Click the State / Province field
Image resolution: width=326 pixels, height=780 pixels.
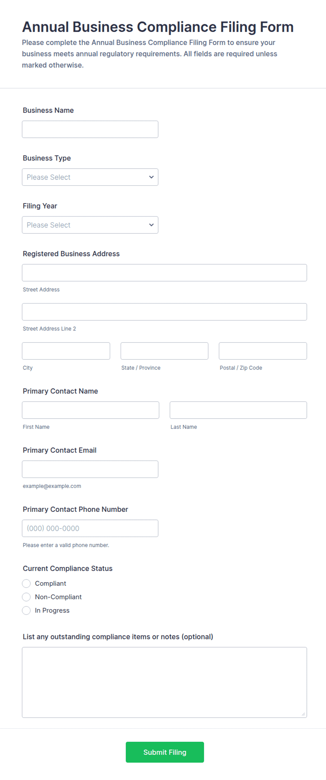pos(164,351)
